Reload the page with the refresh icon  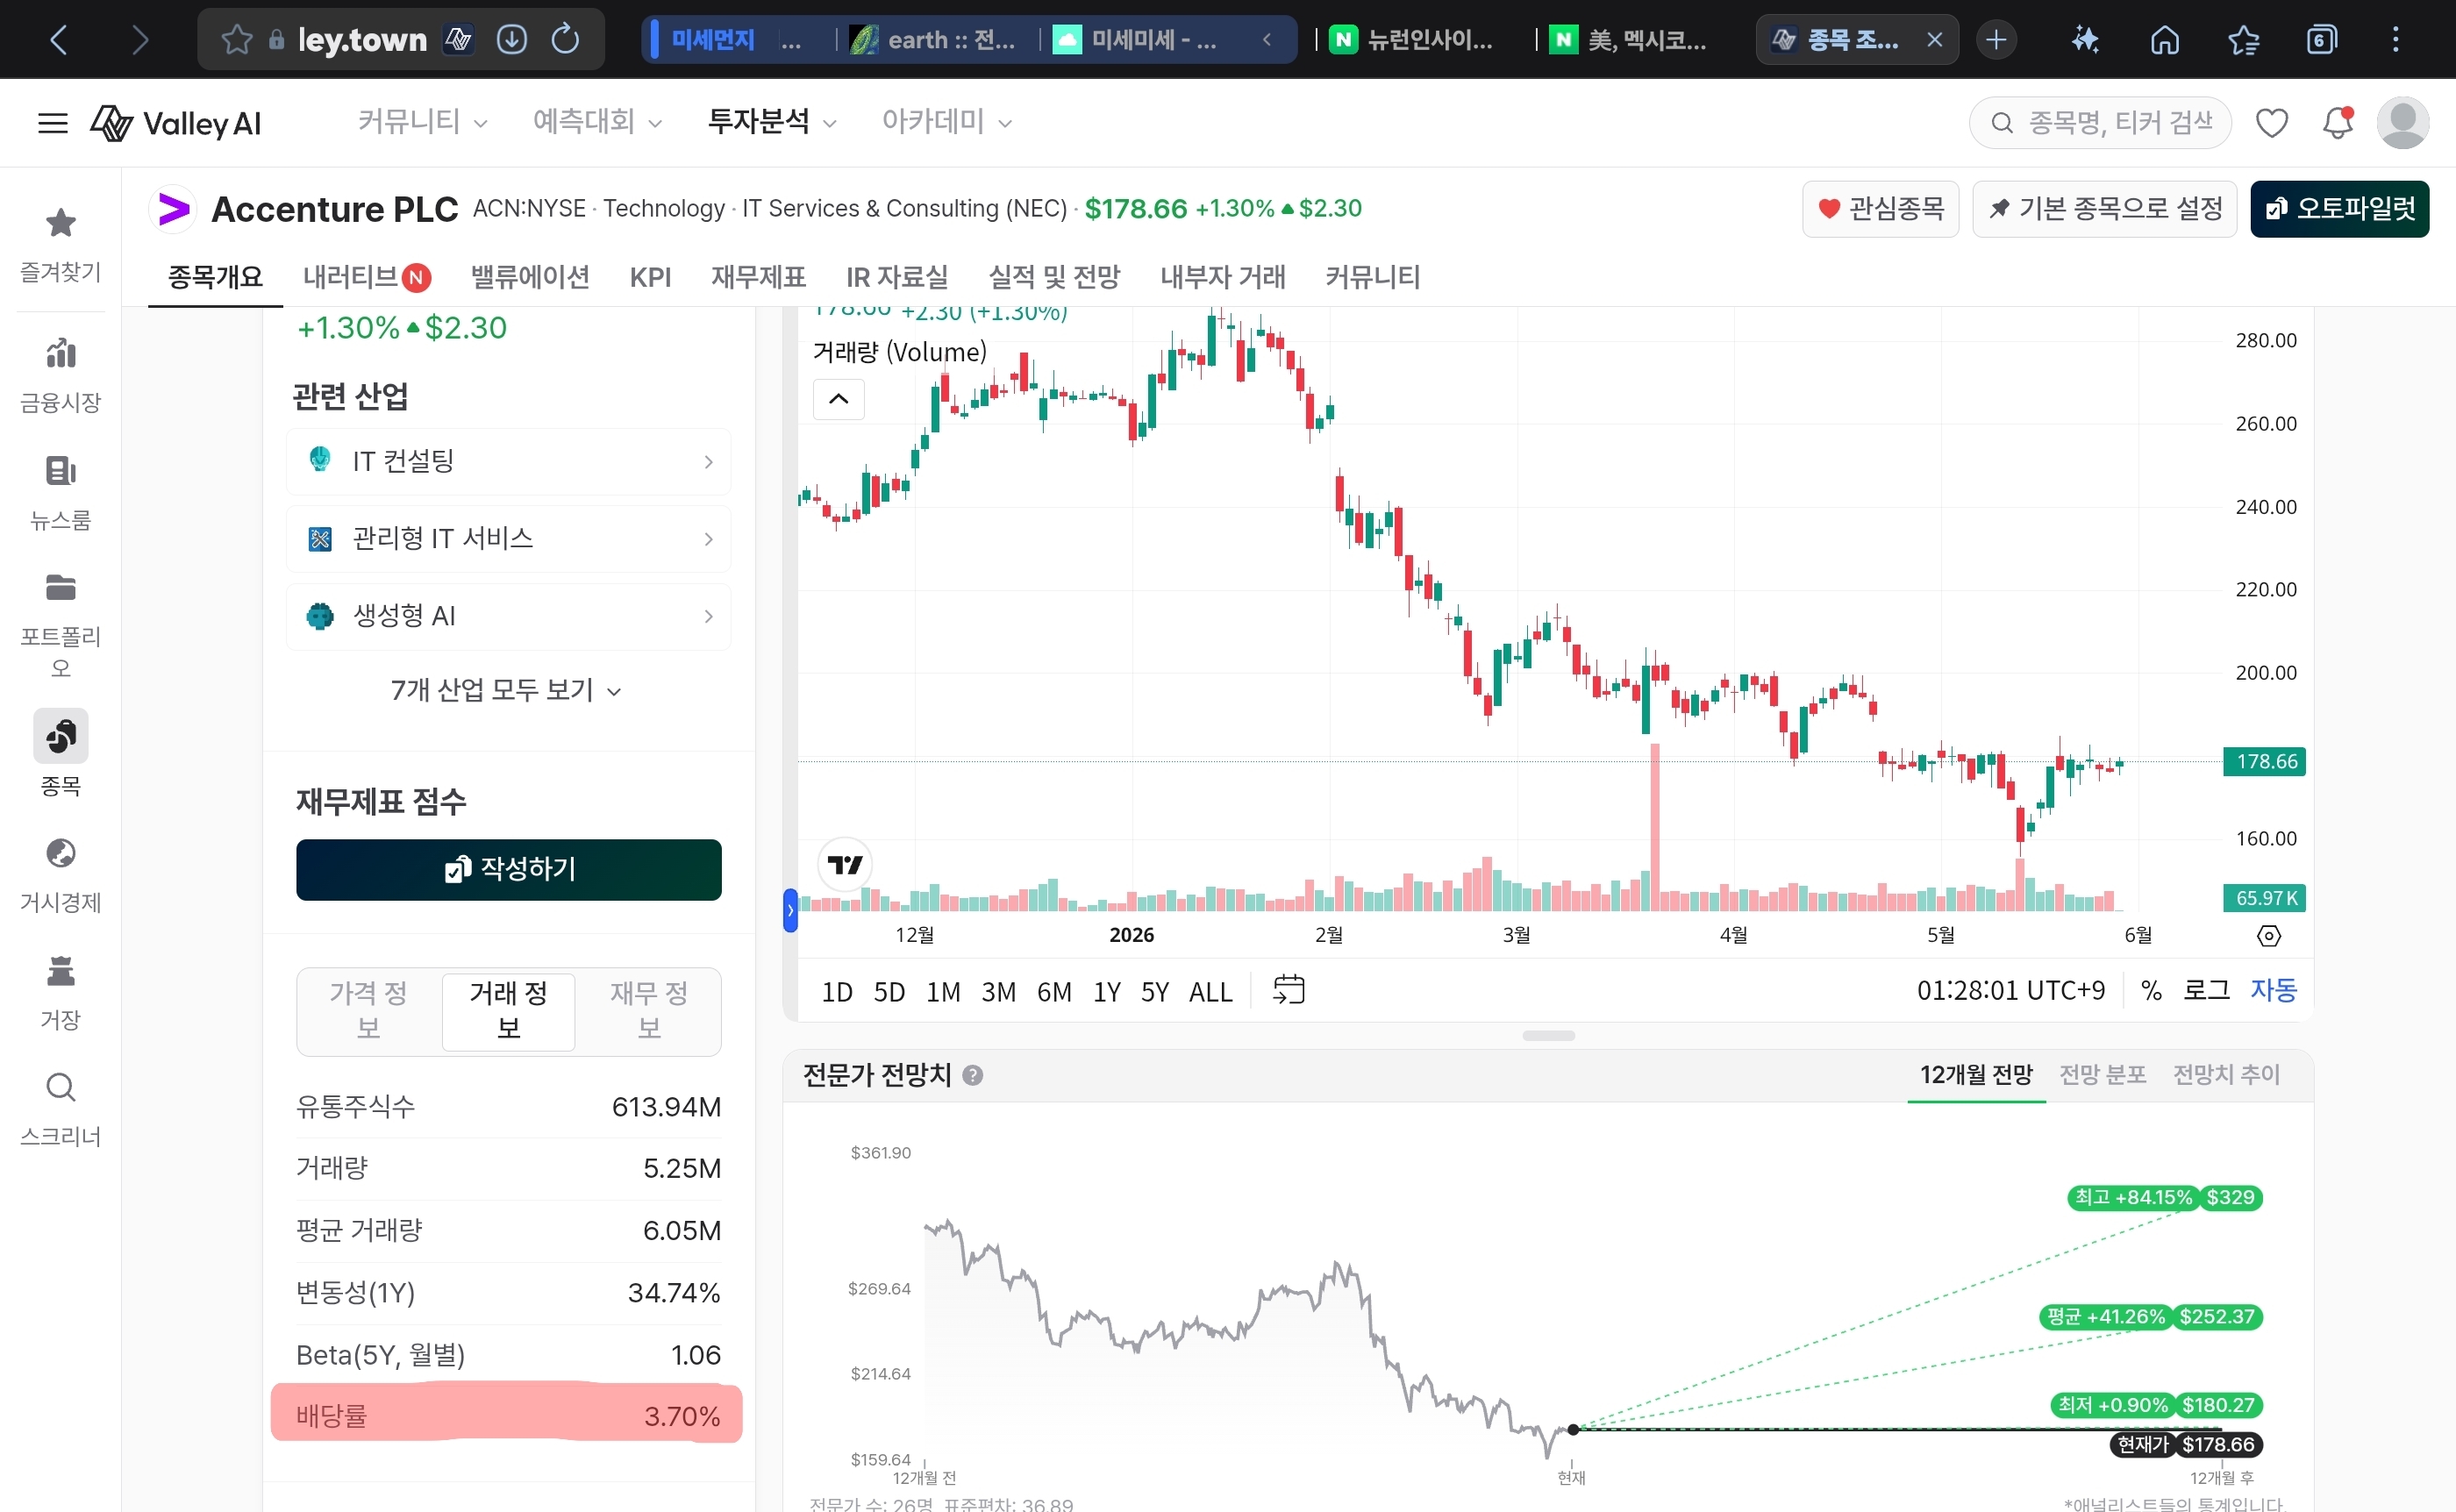[x=566, y=40]
